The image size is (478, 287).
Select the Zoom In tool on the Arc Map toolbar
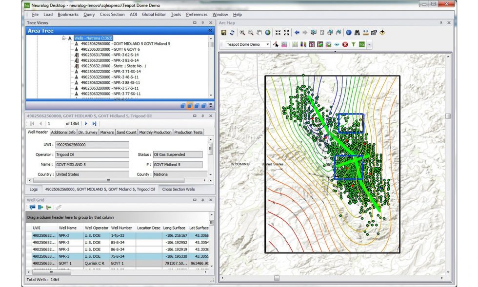pos(243,33)
